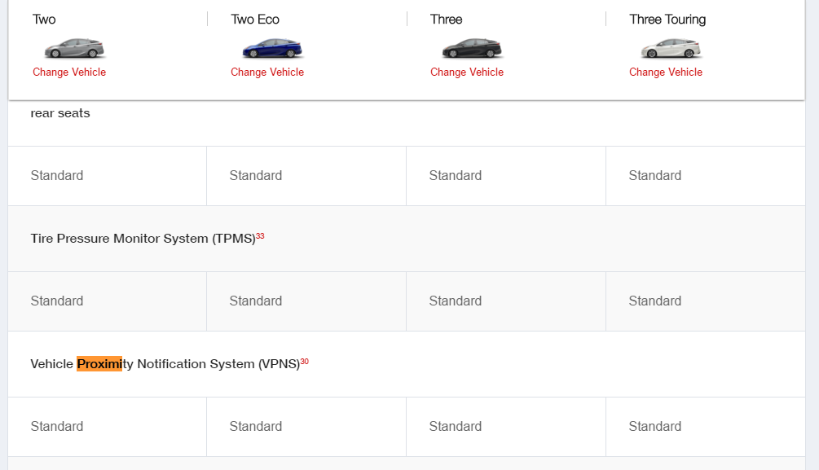The width and height of the screenshot is (819, 470).
Task: Click the Tire Pressure Monitor System row title
Action: tap(143, 239)
